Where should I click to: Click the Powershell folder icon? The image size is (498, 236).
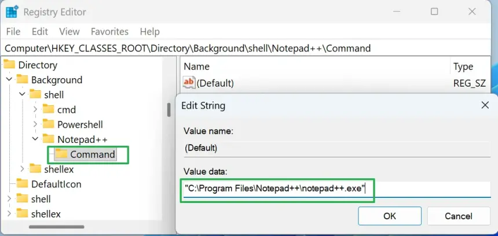point(48,124)
